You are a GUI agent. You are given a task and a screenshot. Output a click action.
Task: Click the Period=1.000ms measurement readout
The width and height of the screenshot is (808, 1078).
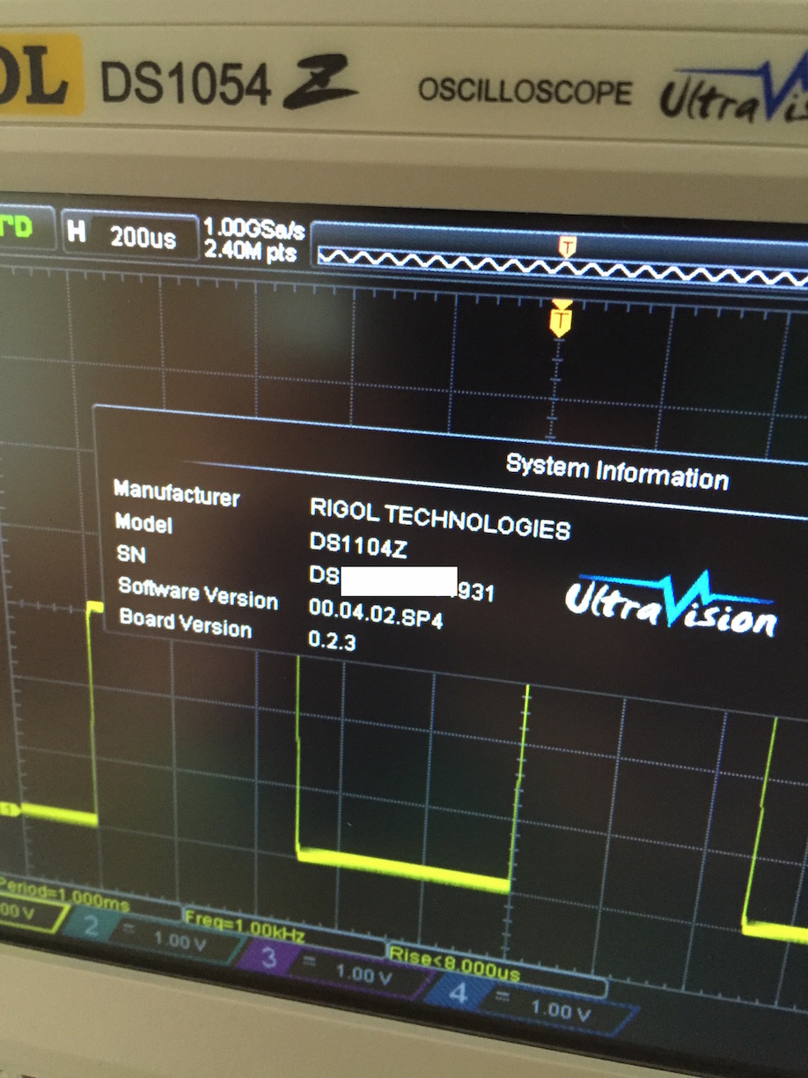point(64,894)
